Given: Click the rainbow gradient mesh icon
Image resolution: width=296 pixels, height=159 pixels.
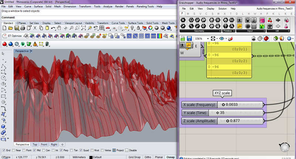Looking at the screenshot, I should [160, 36].
